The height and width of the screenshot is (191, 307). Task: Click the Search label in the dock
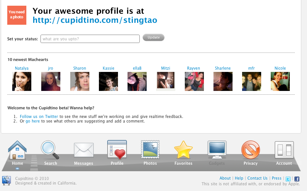click(x=50, y=163)
